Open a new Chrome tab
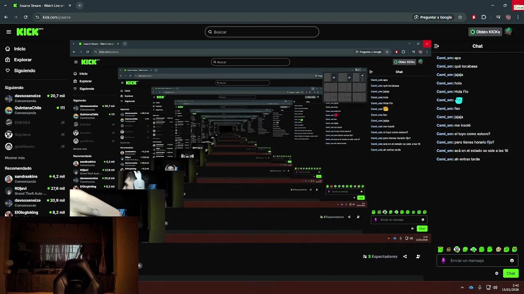The image size is (524, 294). click(x=79, y=6)
